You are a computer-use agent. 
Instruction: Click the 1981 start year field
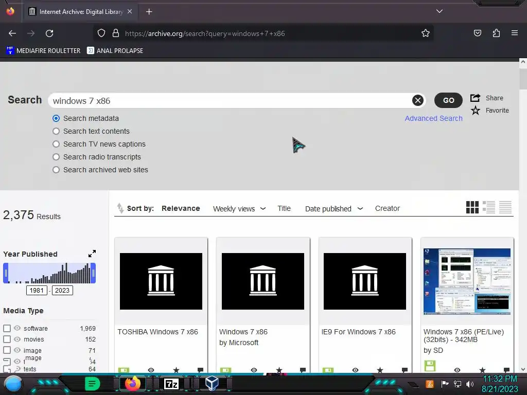37,290
